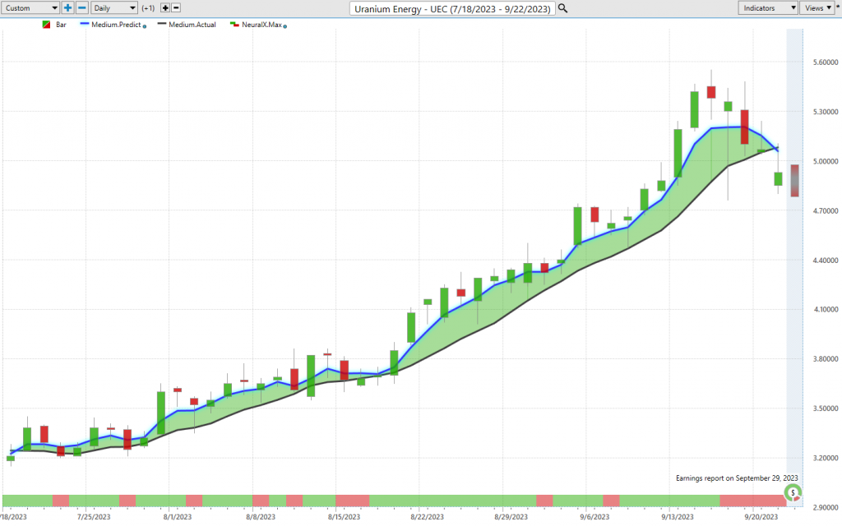842x526 pixels.
Task: Click the 8/15/2023 date axis label
Action: pos(344,517)
